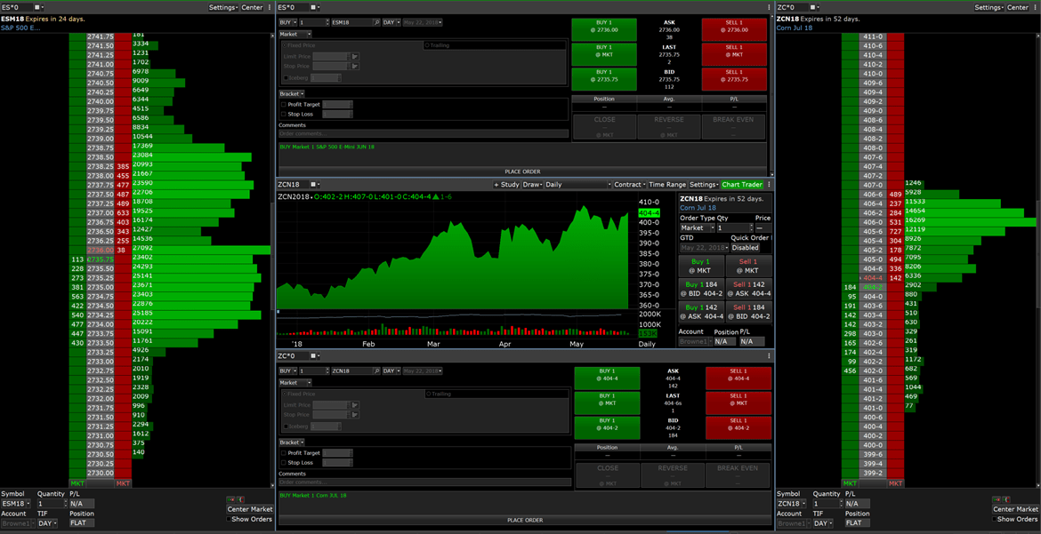1041x534 pixels.
Task: Click the link icon in the ZC*0 order ticket header
Action: tap(315, 356)
